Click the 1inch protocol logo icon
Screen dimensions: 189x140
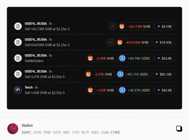[x=18, y=90]
